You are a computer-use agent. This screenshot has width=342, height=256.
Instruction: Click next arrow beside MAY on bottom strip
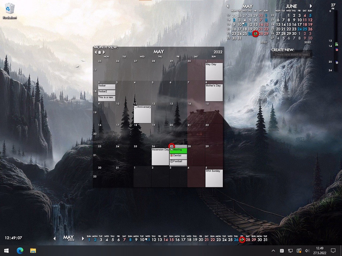(83, 238)
